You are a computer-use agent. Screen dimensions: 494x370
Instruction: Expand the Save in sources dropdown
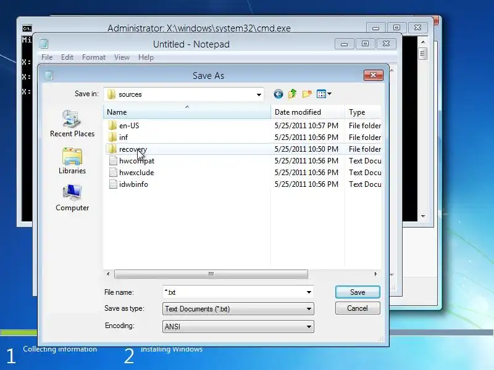coord(259,94)
